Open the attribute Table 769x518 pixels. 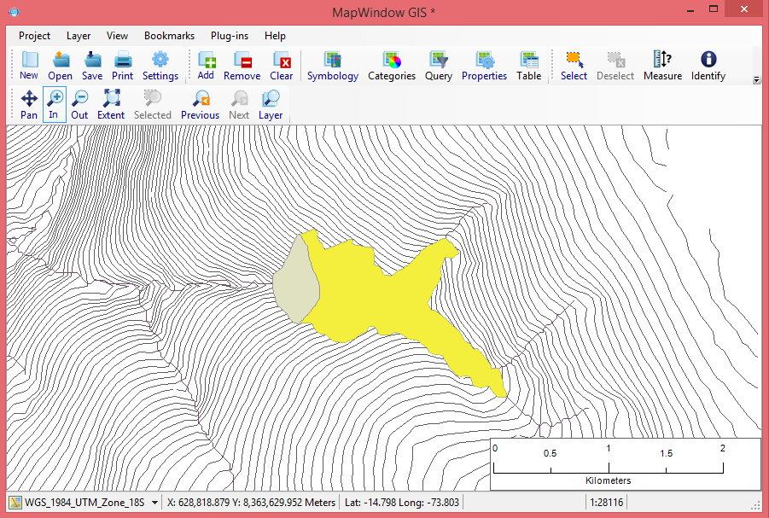(529, 65)
